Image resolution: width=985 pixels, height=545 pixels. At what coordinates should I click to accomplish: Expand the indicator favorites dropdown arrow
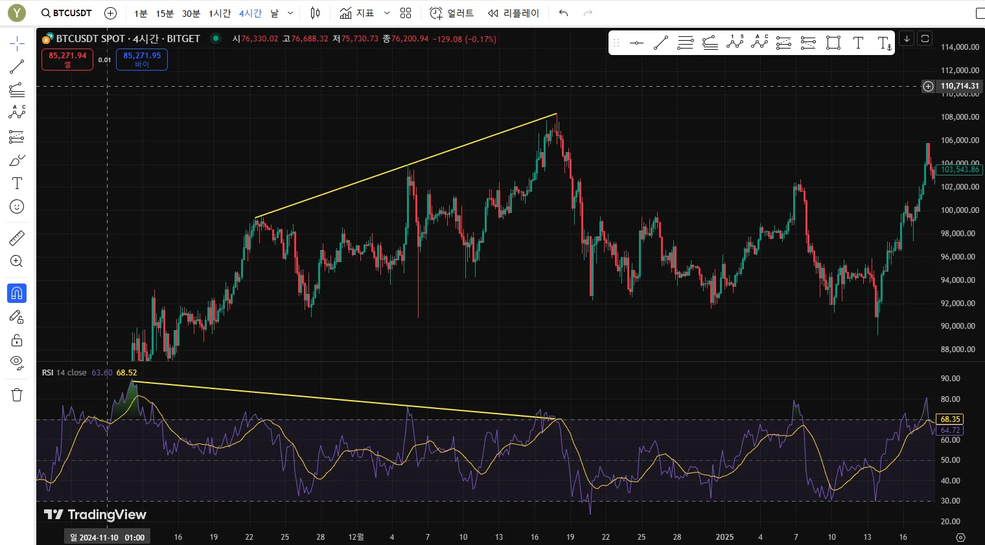point(387,13)
